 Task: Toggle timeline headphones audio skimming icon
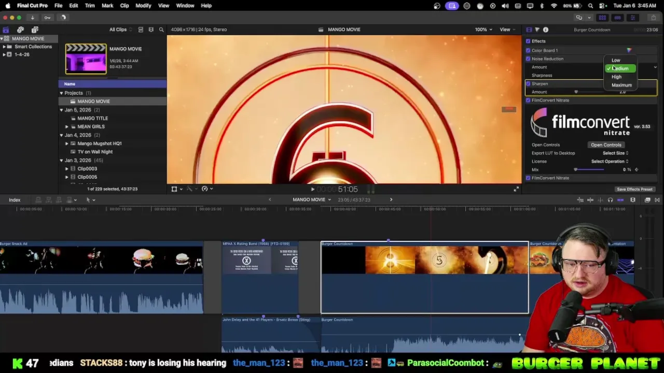coord(610,200)
